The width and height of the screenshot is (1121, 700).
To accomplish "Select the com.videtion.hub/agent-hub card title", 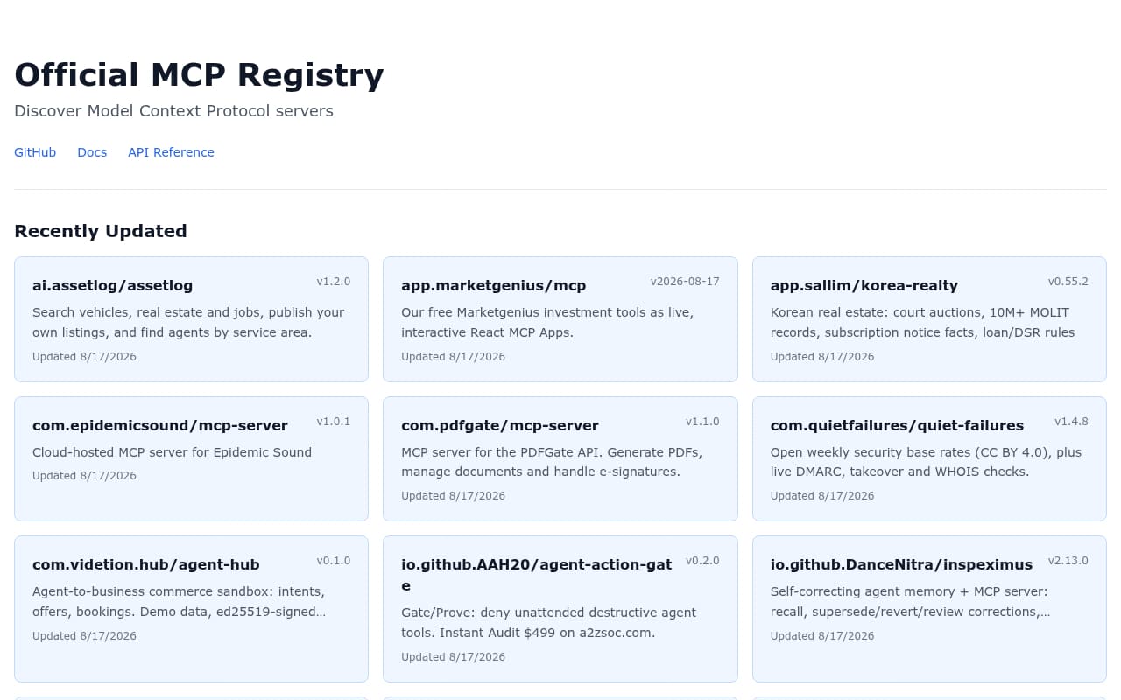I will [146, 564].
